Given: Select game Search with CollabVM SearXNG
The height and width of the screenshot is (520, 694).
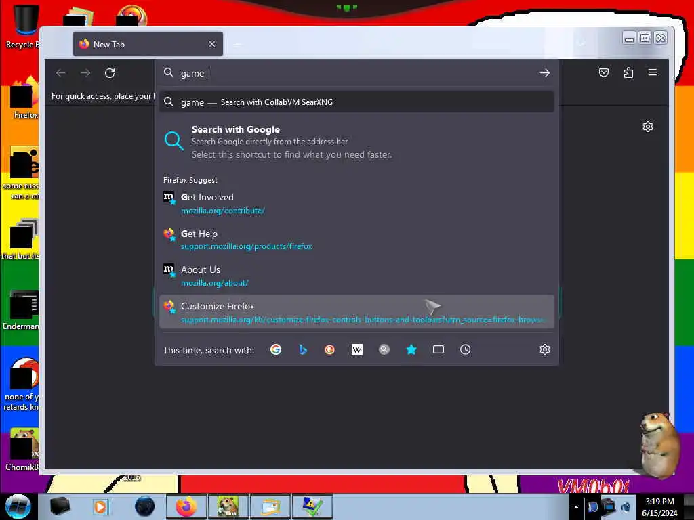Looking at the screenshot, I should (x=356, y=102).
